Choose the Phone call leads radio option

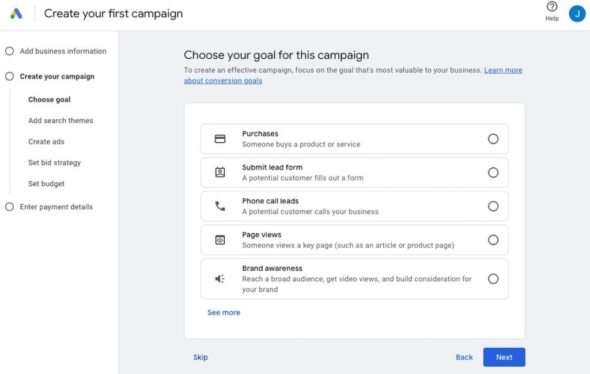pos(493,206)
